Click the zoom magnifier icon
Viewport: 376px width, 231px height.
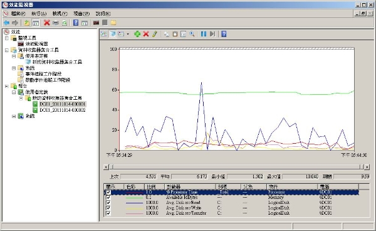[192, 34]
